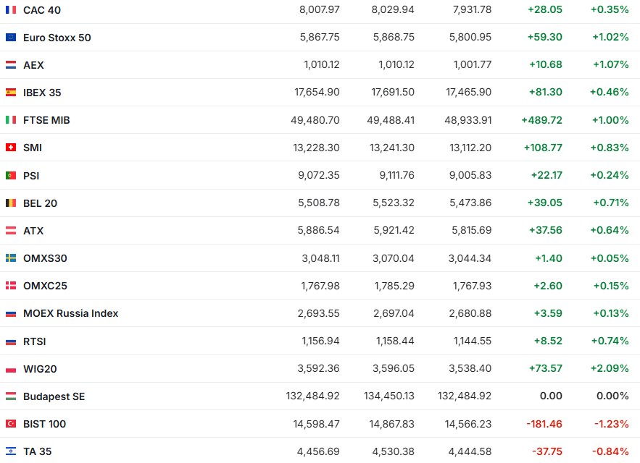Click the Spanish flag icon beside IBEX 35
The height and width of the screenshot is (463, 640).
pyautogui.click(x=11, y=93)
